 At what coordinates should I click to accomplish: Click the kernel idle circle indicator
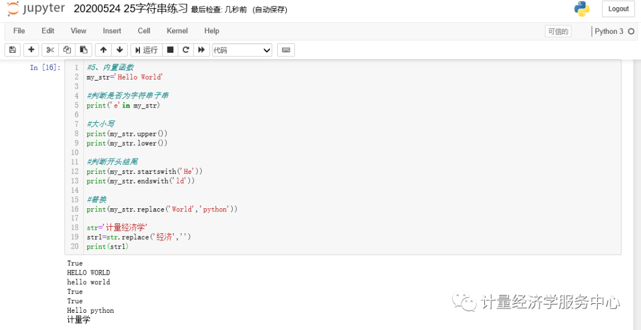click(631, 31)
